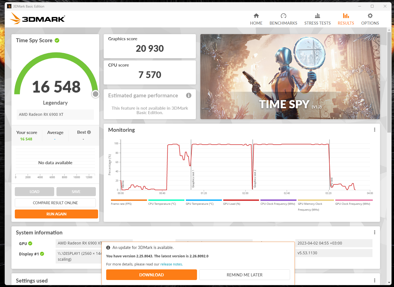
Task: Click the Time Spy artwork thumbnail
Action: [x=290, y=77]
